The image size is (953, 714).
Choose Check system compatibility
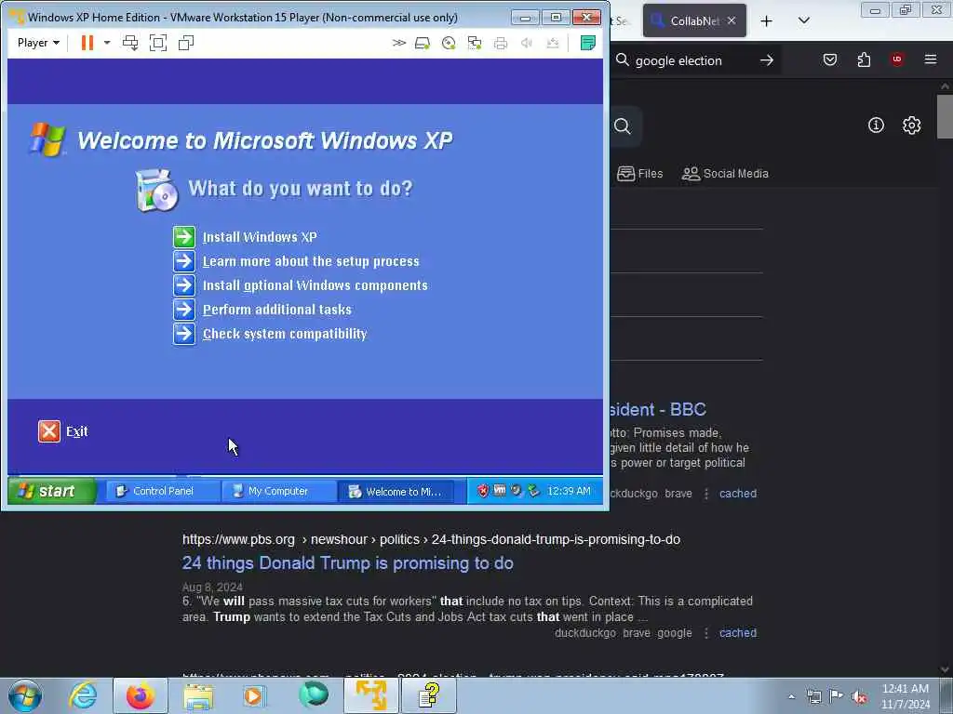point(285,334)
